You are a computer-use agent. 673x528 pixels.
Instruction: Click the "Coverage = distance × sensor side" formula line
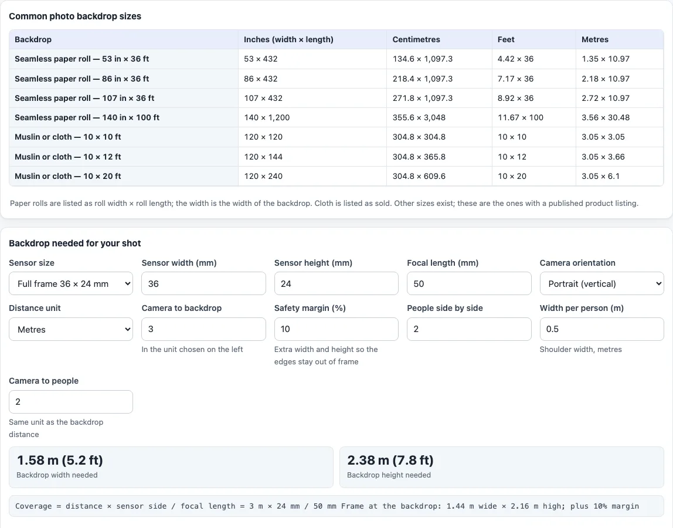click(336, 506)
